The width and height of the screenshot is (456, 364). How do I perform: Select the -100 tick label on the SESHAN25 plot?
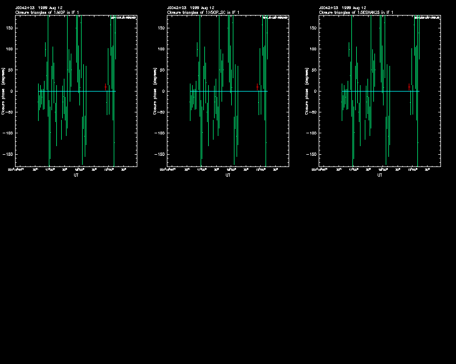pyautogui.click(x=312, y=133)
